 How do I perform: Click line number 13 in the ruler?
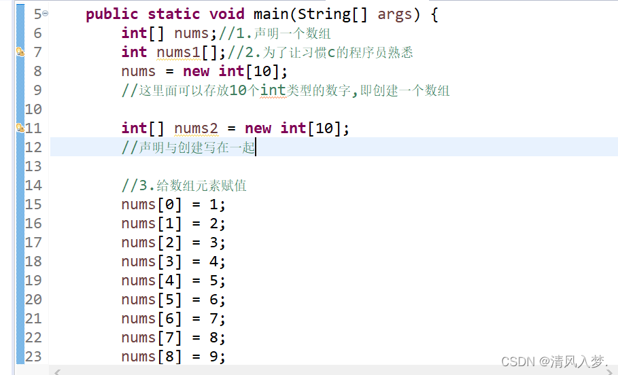point(33,166)
